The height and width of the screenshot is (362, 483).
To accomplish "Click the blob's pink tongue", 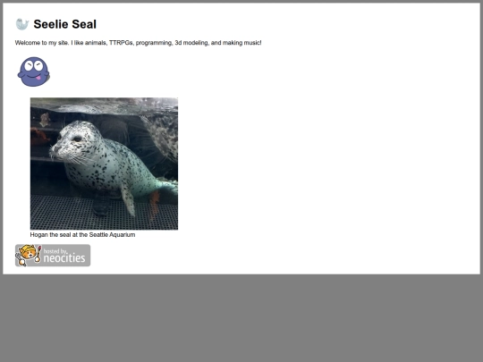I will pyautogui.click(x=38, y=78).
